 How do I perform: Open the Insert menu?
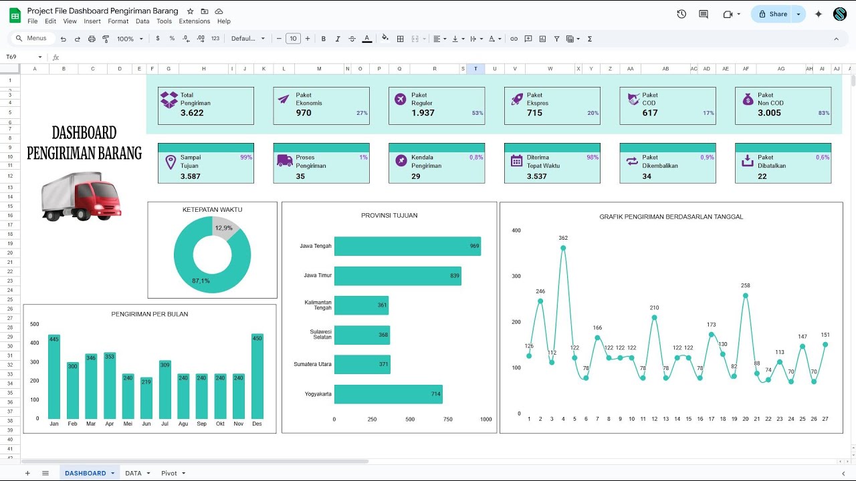click(92, 21)
